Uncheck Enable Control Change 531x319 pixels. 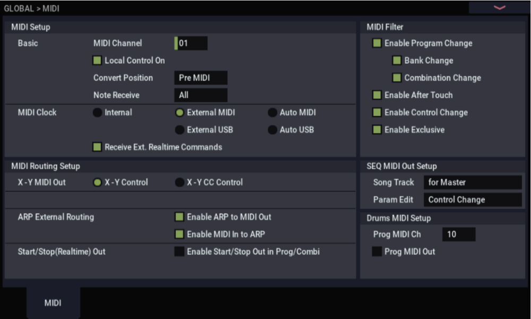tap(377, 113)
